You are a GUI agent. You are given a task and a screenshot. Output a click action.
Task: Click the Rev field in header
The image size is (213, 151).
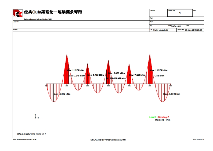point(198,13)
